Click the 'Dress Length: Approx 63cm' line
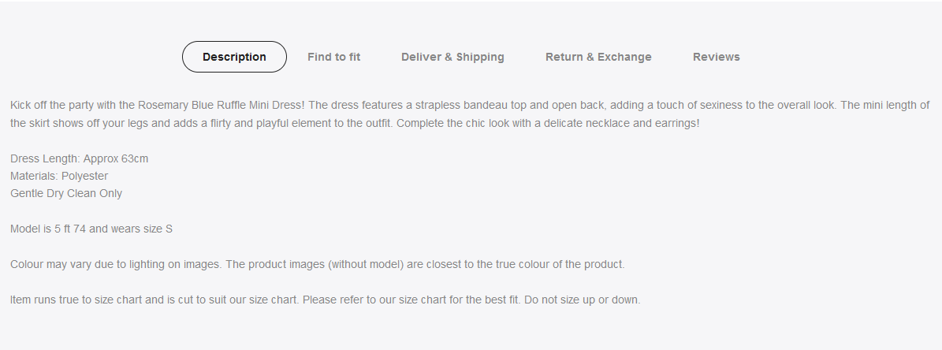Image resolution: width=942 pixels, height=350 pixels. point(80,158)
